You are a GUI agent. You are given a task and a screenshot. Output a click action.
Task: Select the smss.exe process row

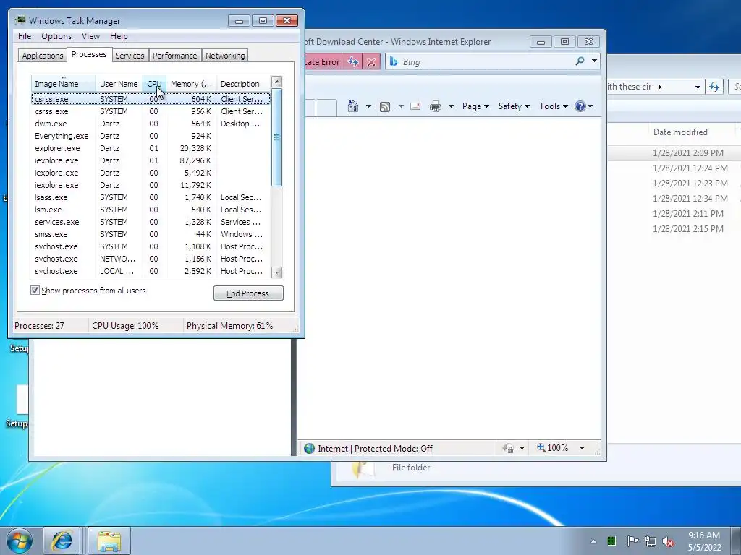click(x=151, y=234)
